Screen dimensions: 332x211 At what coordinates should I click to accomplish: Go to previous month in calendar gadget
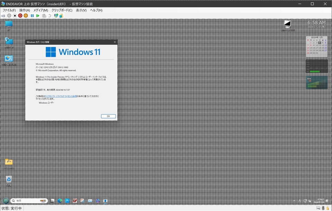pyautogui.click(x=308, y=38)
